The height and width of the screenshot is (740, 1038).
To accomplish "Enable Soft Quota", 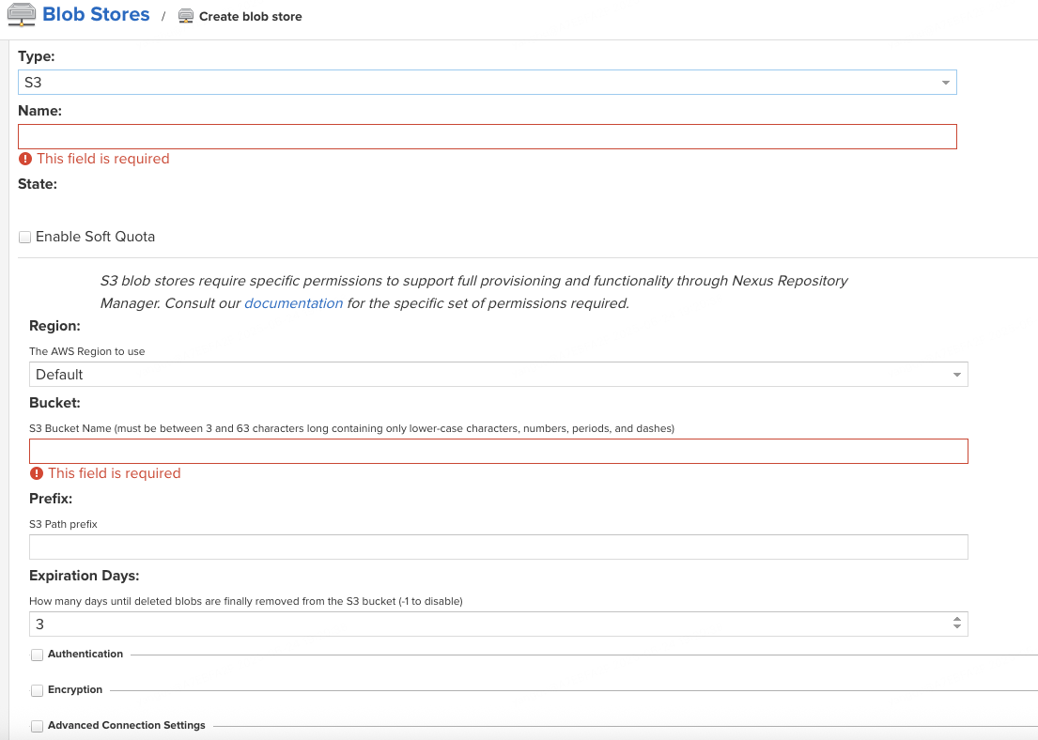I will (24, 236).
